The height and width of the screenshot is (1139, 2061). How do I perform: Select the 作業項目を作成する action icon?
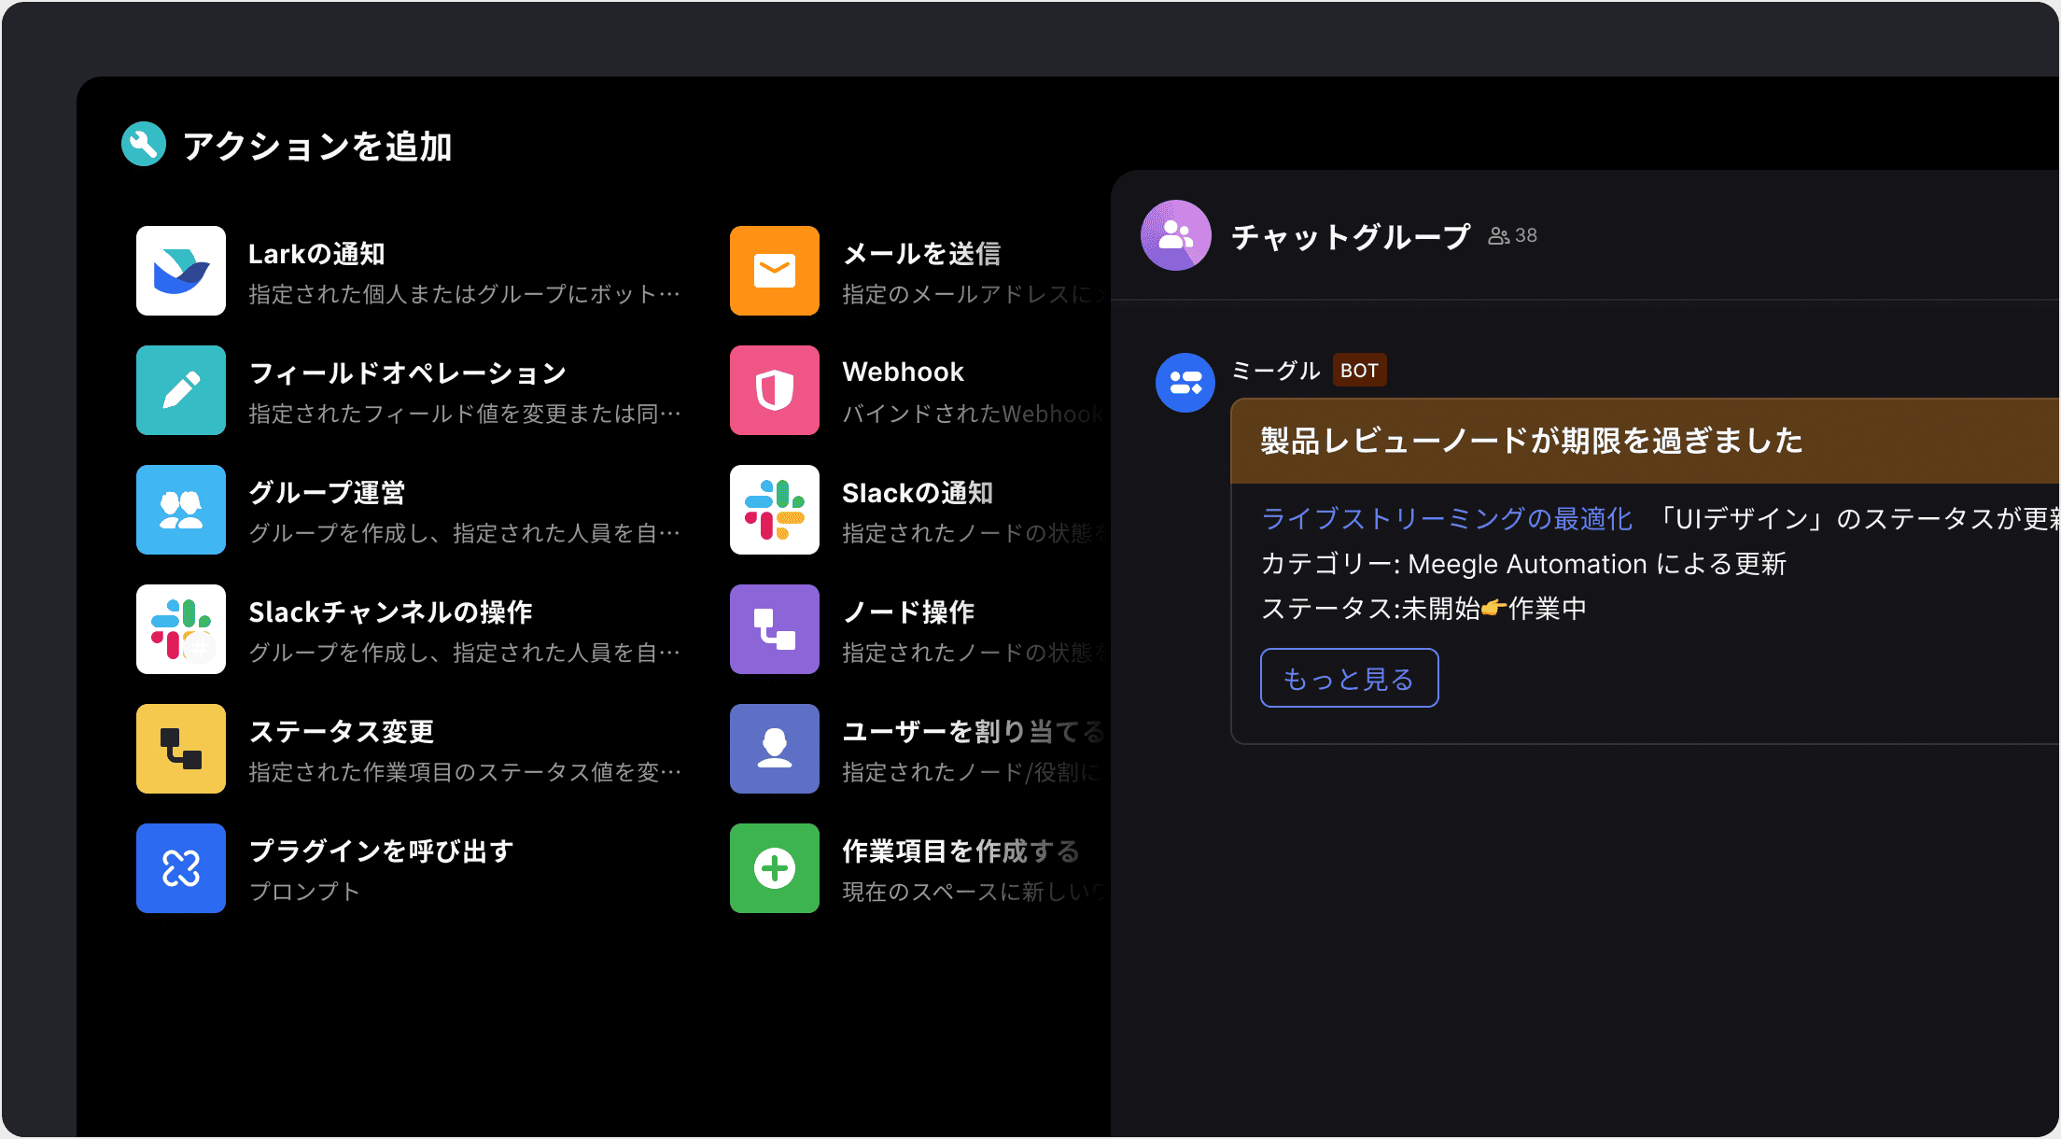pos(774,868)
